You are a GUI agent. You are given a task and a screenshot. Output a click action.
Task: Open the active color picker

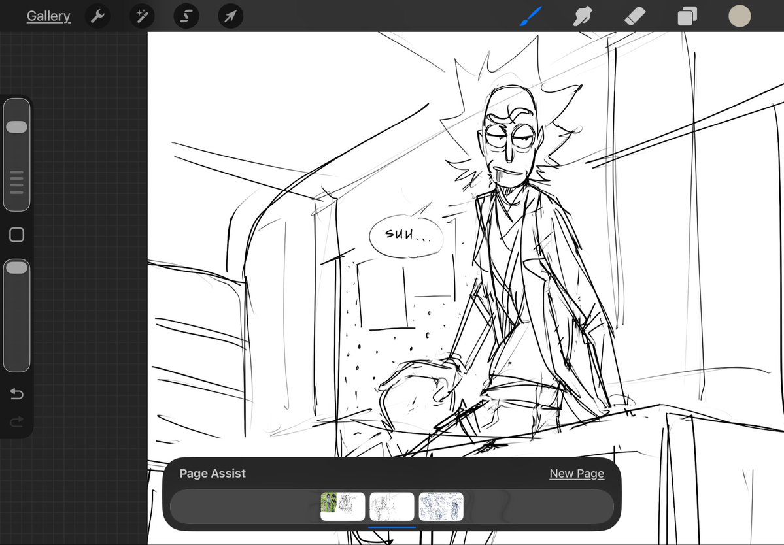[x=740, y=16]
